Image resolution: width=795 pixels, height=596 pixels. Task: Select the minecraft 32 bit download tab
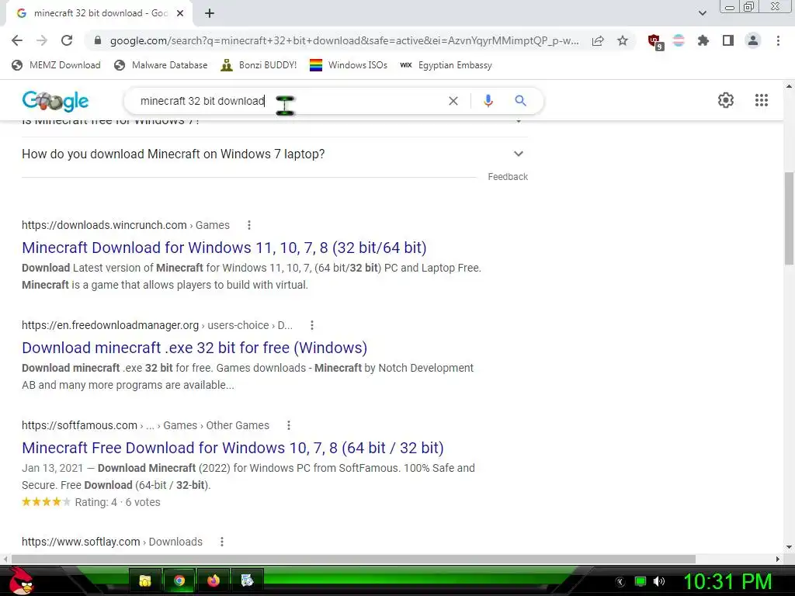(99, 13)
